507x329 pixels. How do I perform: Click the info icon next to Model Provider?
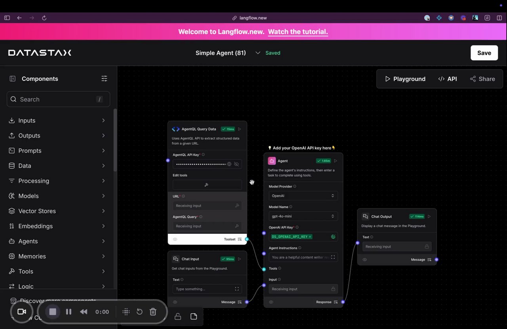[x=295, y=186]
